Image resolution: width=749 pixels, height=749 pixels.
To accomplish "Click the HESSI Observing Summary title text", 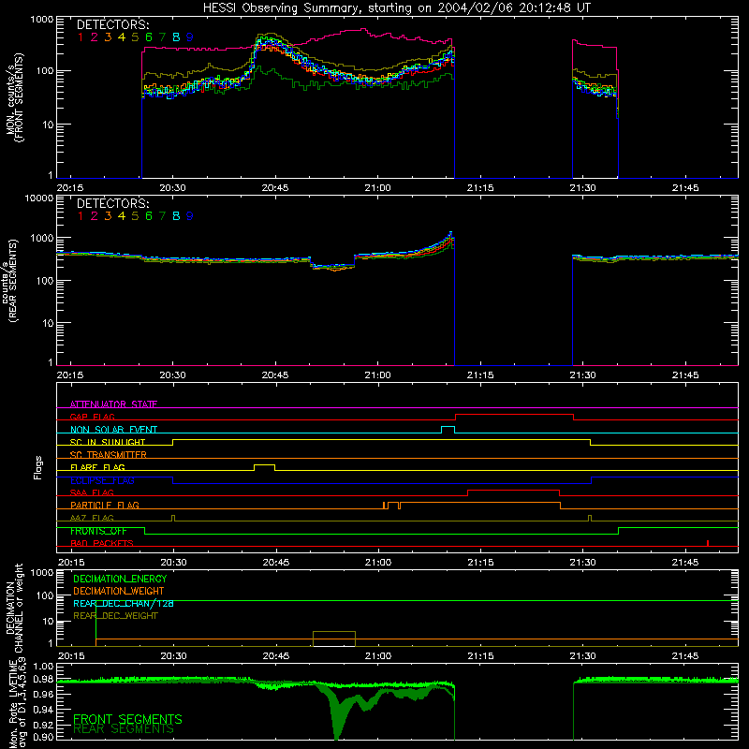I will [396, 8].
